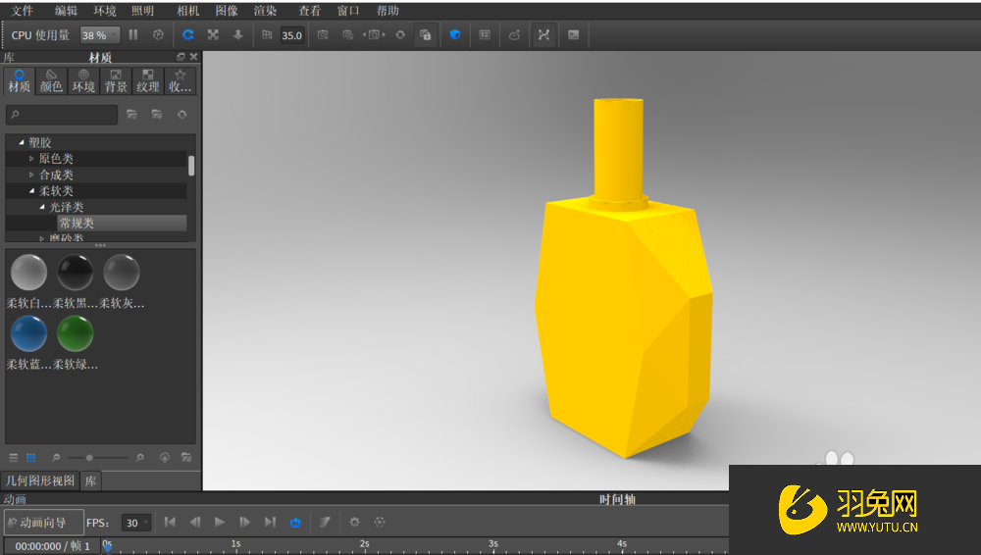Open the CPU usage percentage dropdown
This screenshot has width=981, height=555.
coord(100,35)
